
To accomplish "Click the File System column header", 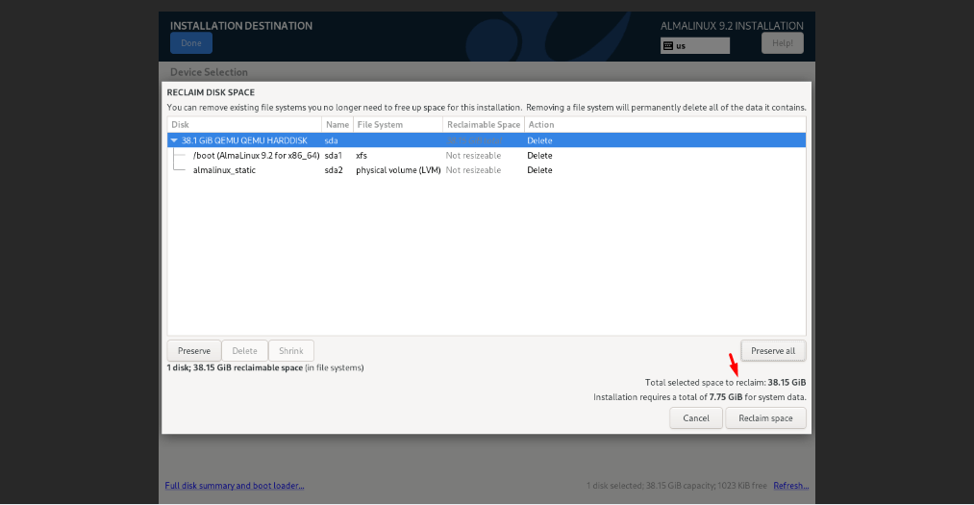I will [x=397, y=125].
